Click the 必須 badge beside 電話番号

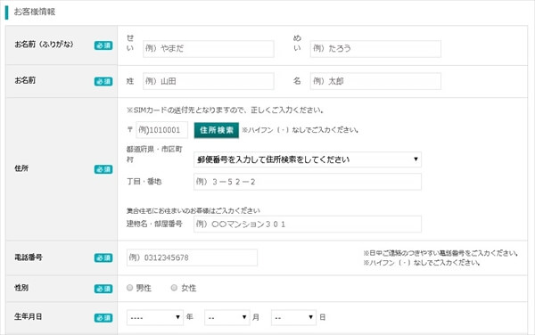click(x=103, y=258)
